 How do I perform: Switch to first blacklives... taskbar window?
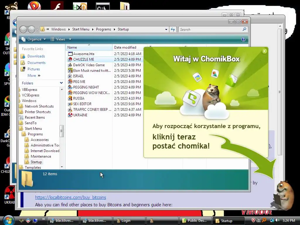coord(63,221)
